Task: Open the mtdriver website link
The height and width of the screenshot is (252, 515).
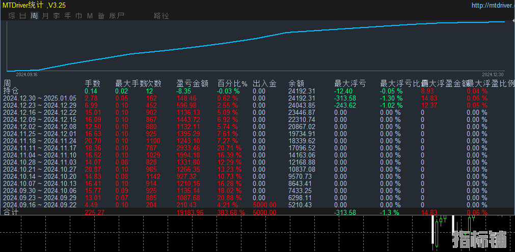Action: (493, 6)
